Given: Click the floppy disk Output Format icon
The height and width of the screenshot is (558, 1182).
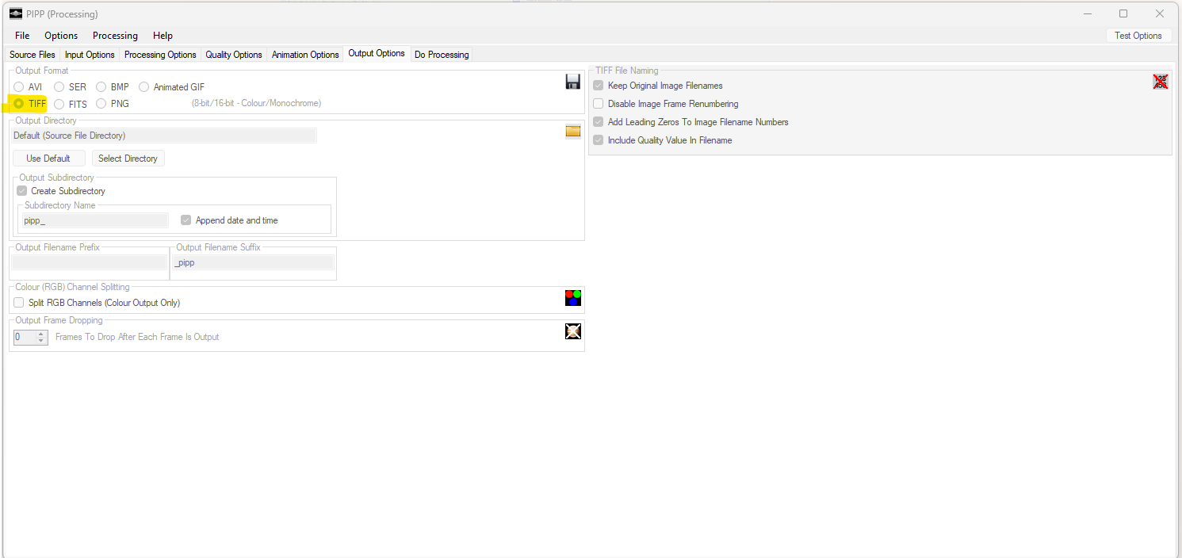Looking at the screenshot, I should (572, 82).
